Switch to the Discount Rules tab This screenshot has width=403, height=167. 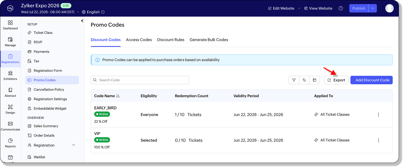171,40
